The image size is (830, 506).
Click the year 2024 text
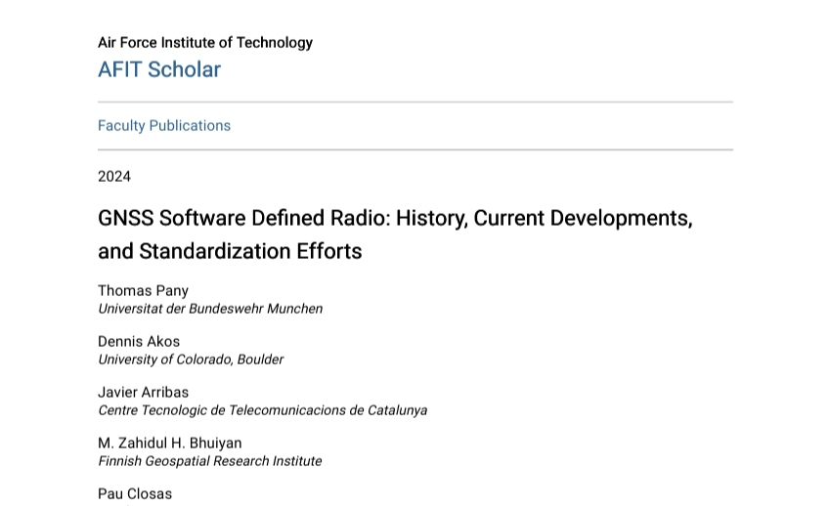pos(114,177)
